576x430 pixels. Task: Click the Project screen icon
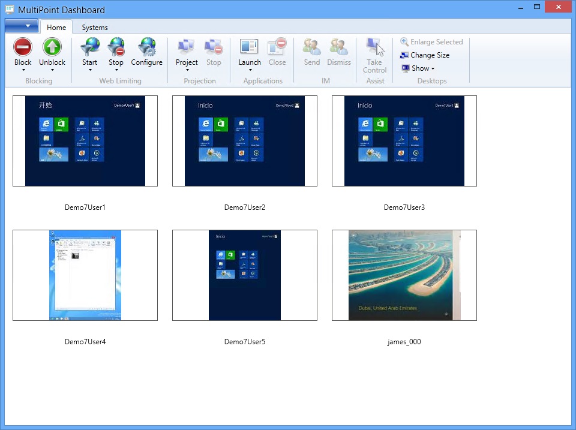(x=186, y=47)
